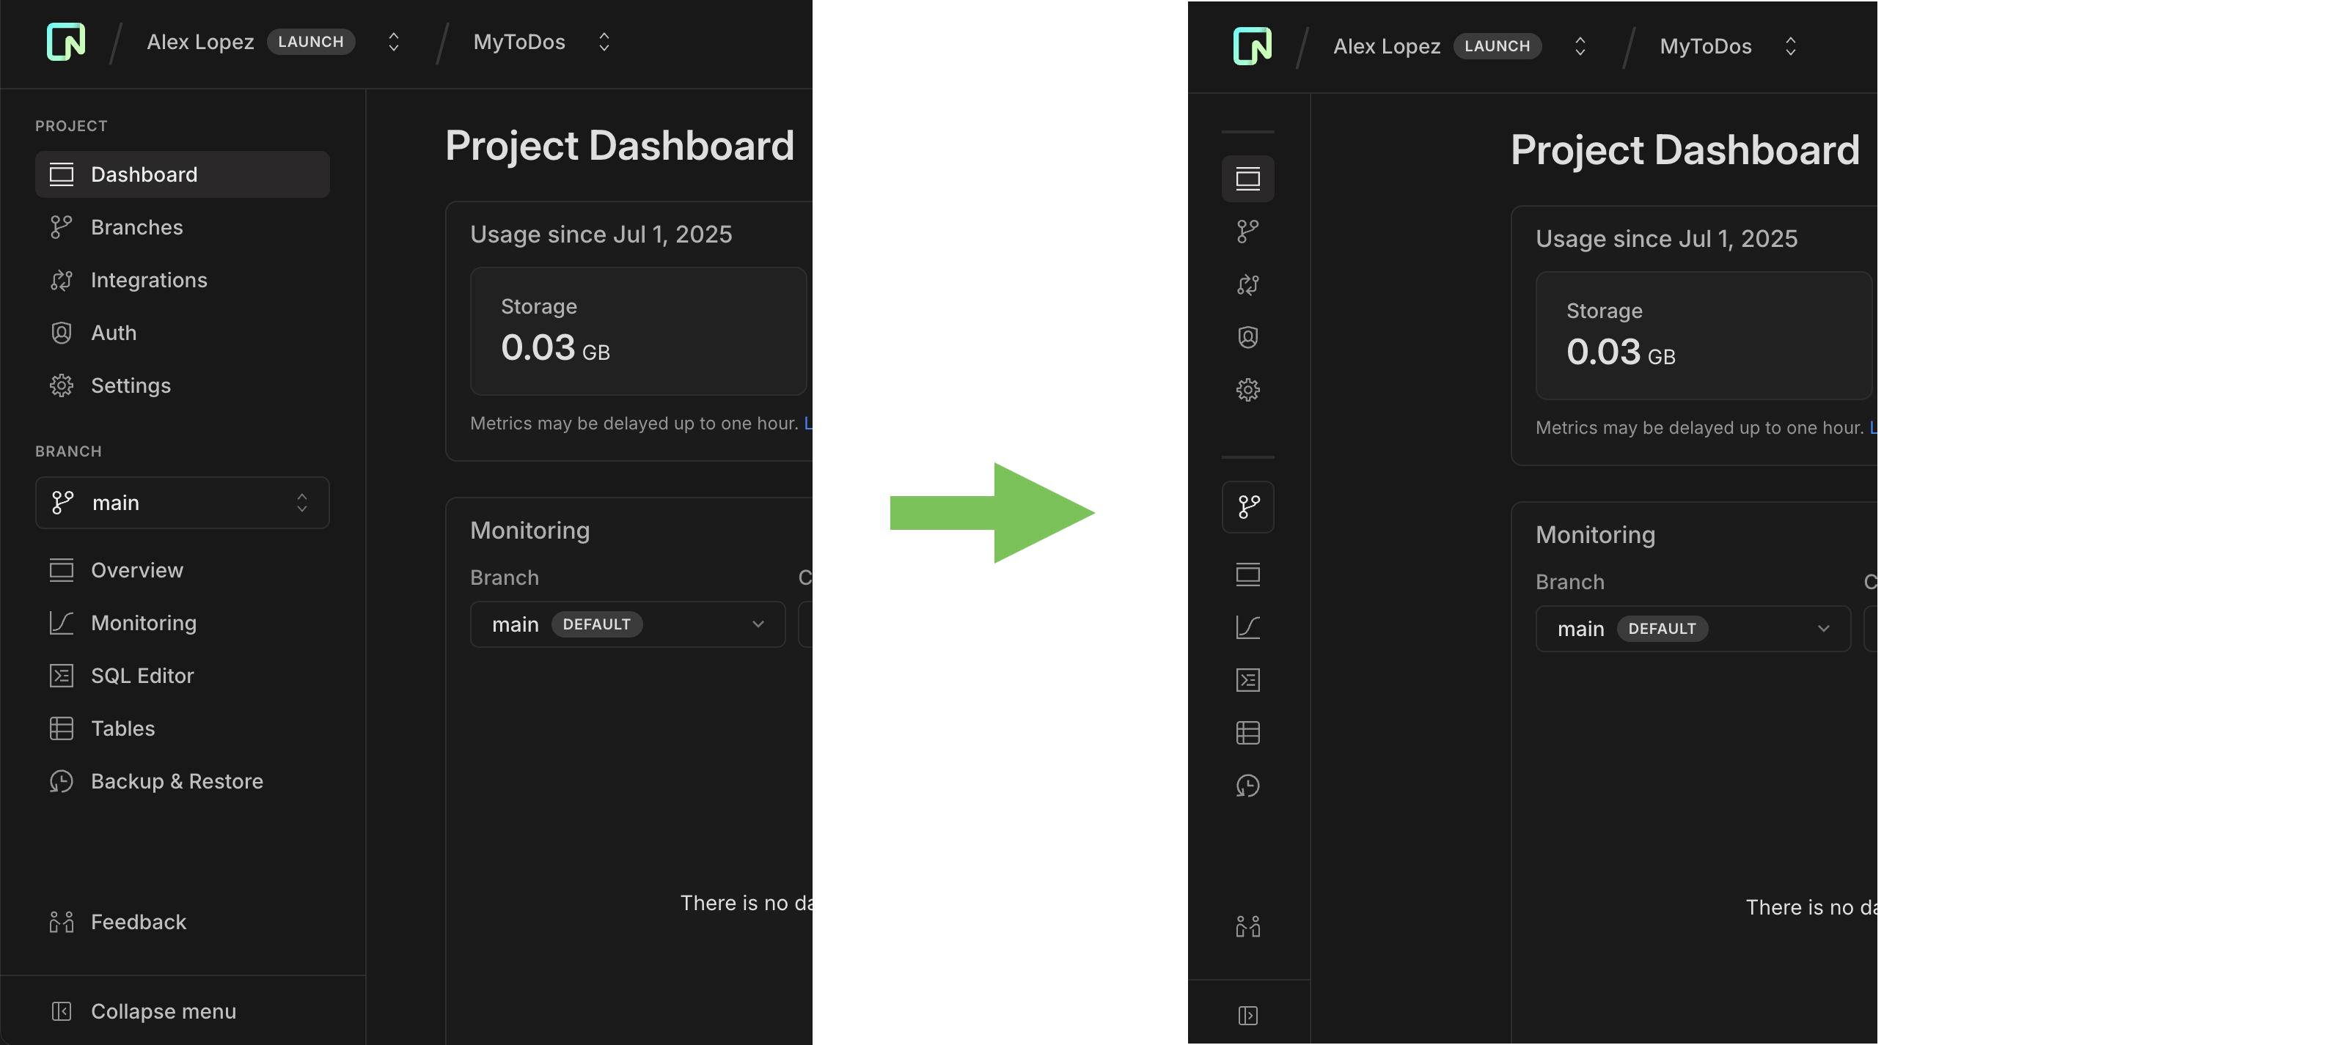Click Storage 0.03 GB card in left view
2335x1045 pixels.
(638, 331)
